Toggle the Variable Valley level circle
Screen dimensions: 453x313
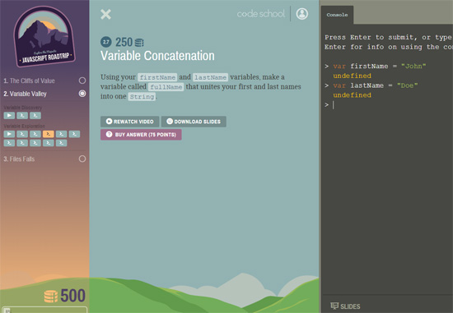[x=82, y=94]
